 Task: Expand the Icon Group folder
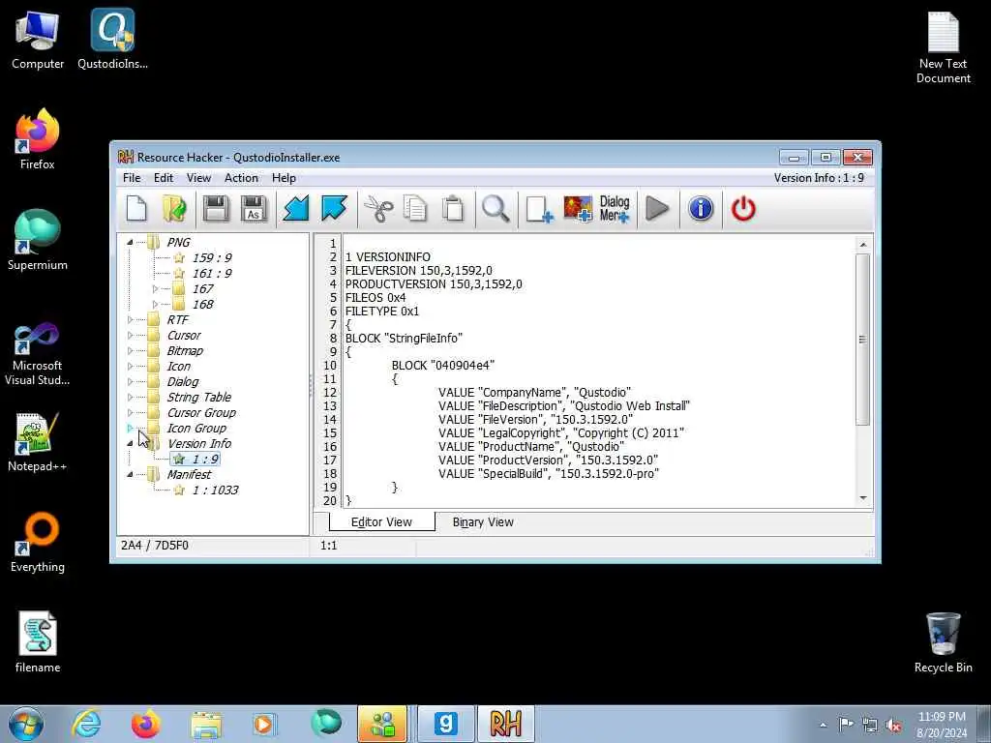(131, 428)
